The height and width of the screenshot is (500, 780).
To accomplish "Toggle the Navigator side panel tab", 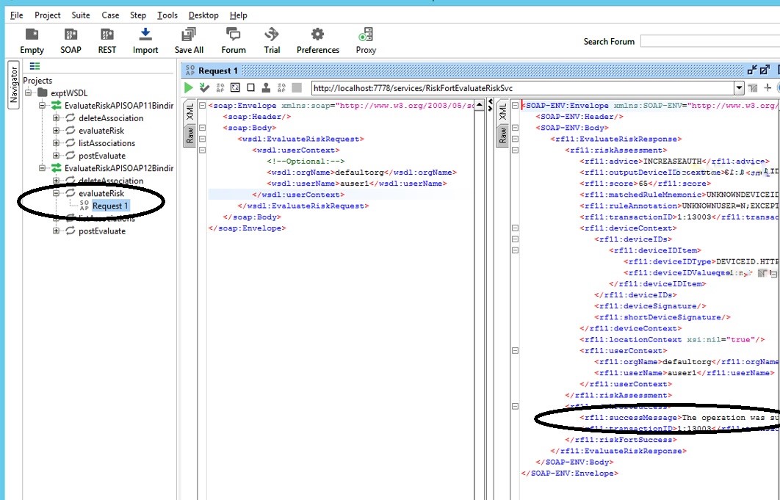I will pos(13,85).
